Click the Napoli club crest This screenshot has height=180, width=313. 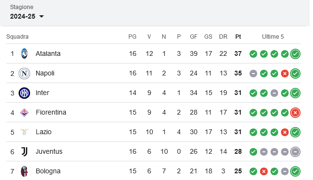24,74
